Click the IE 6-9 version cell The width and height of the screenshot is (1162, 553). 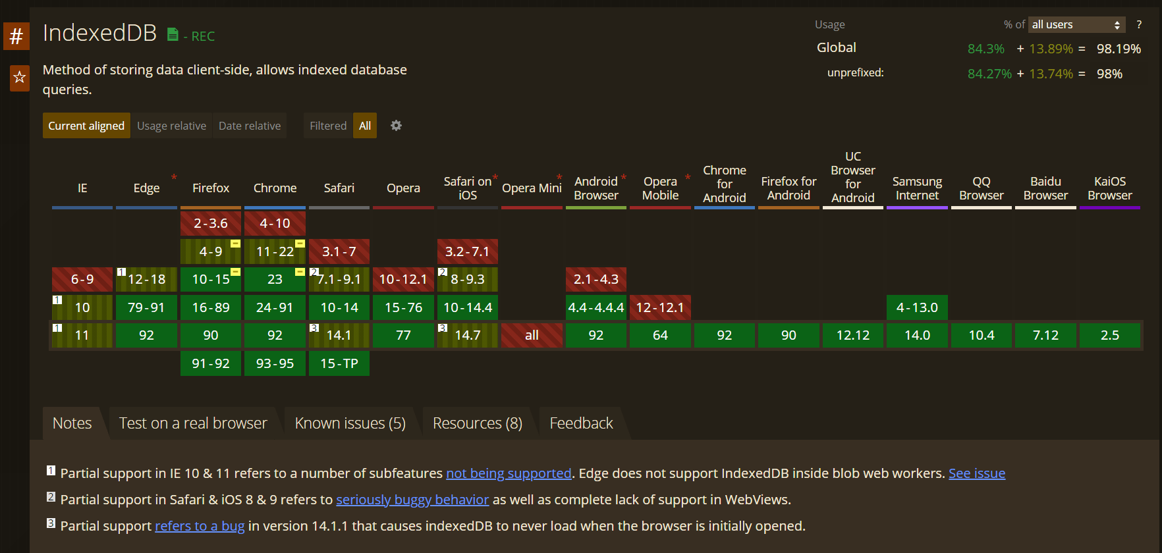point(82,279)
